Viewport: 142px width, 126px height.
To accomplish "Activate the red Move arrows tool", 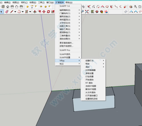I will 44,12.
